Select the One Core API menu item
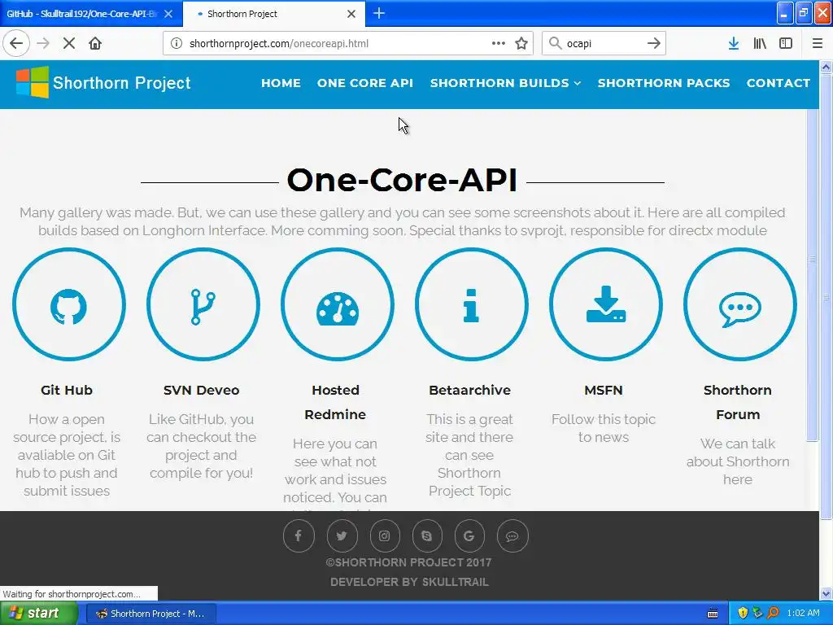 pyautogui.click(x=365, y=83)
